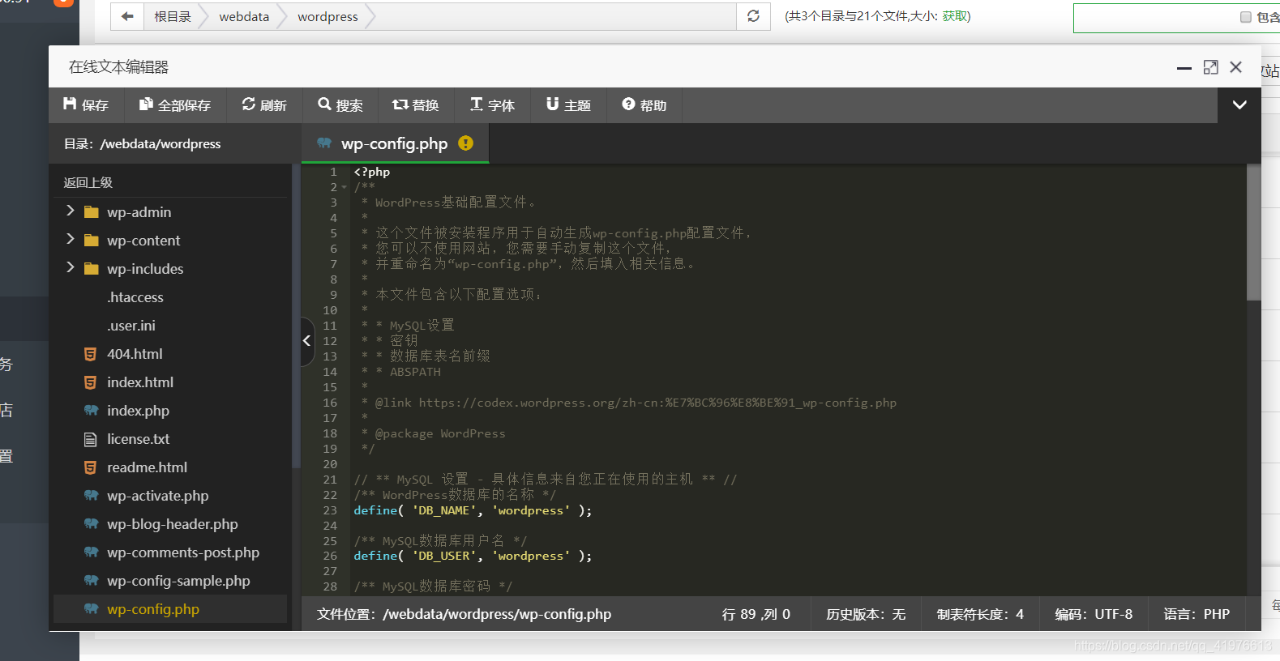Click 获取 to fetch directory size

[954, 16]
